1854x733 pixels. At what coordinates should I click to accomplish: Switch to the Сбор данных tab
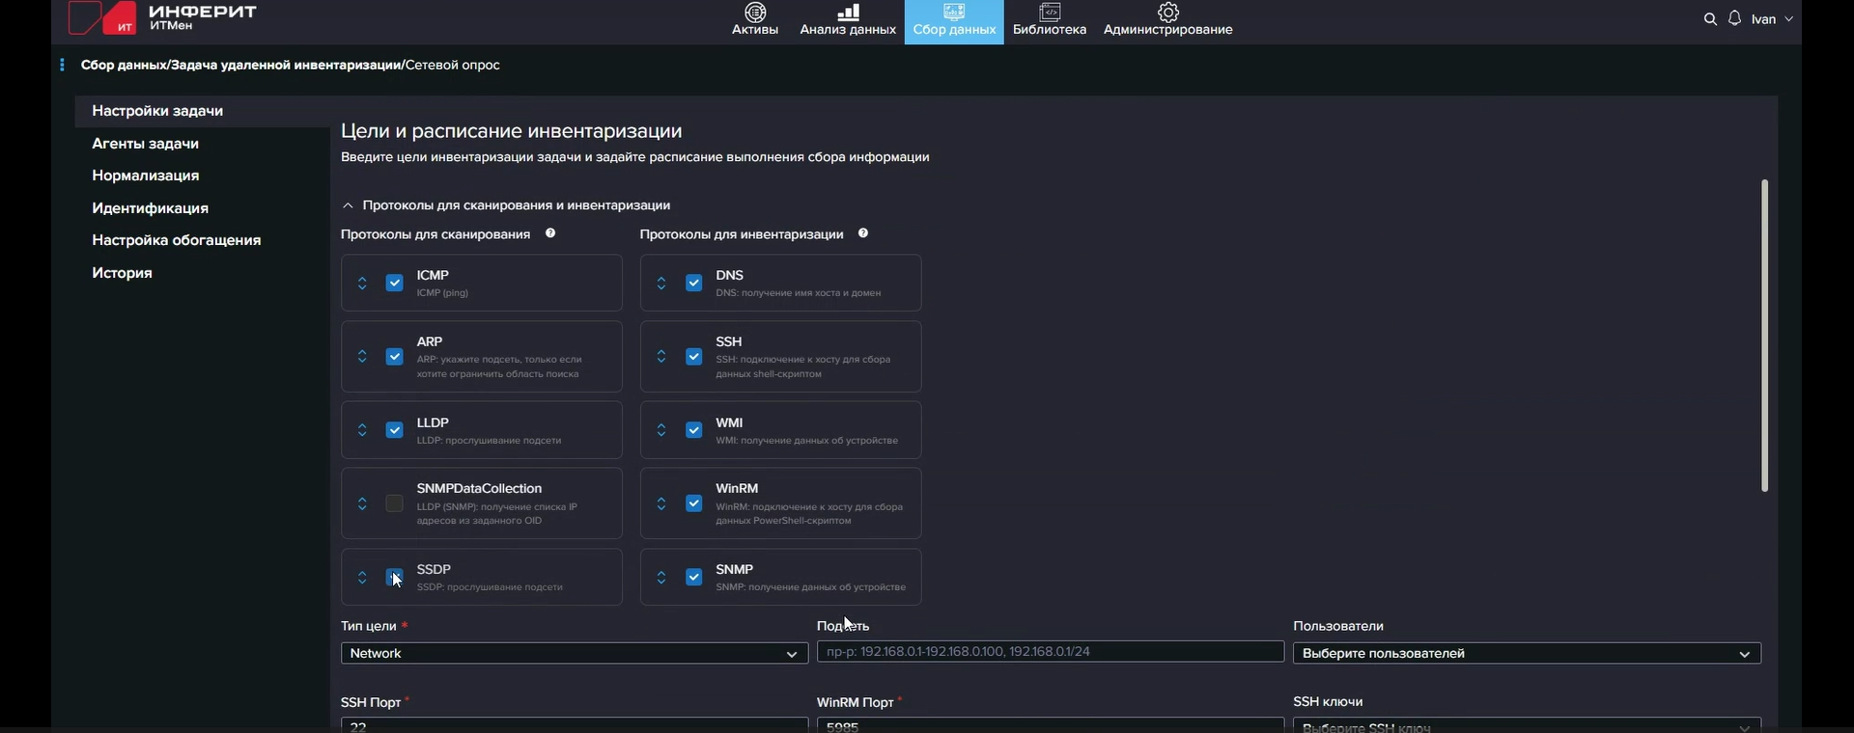[x=954, y=21]
